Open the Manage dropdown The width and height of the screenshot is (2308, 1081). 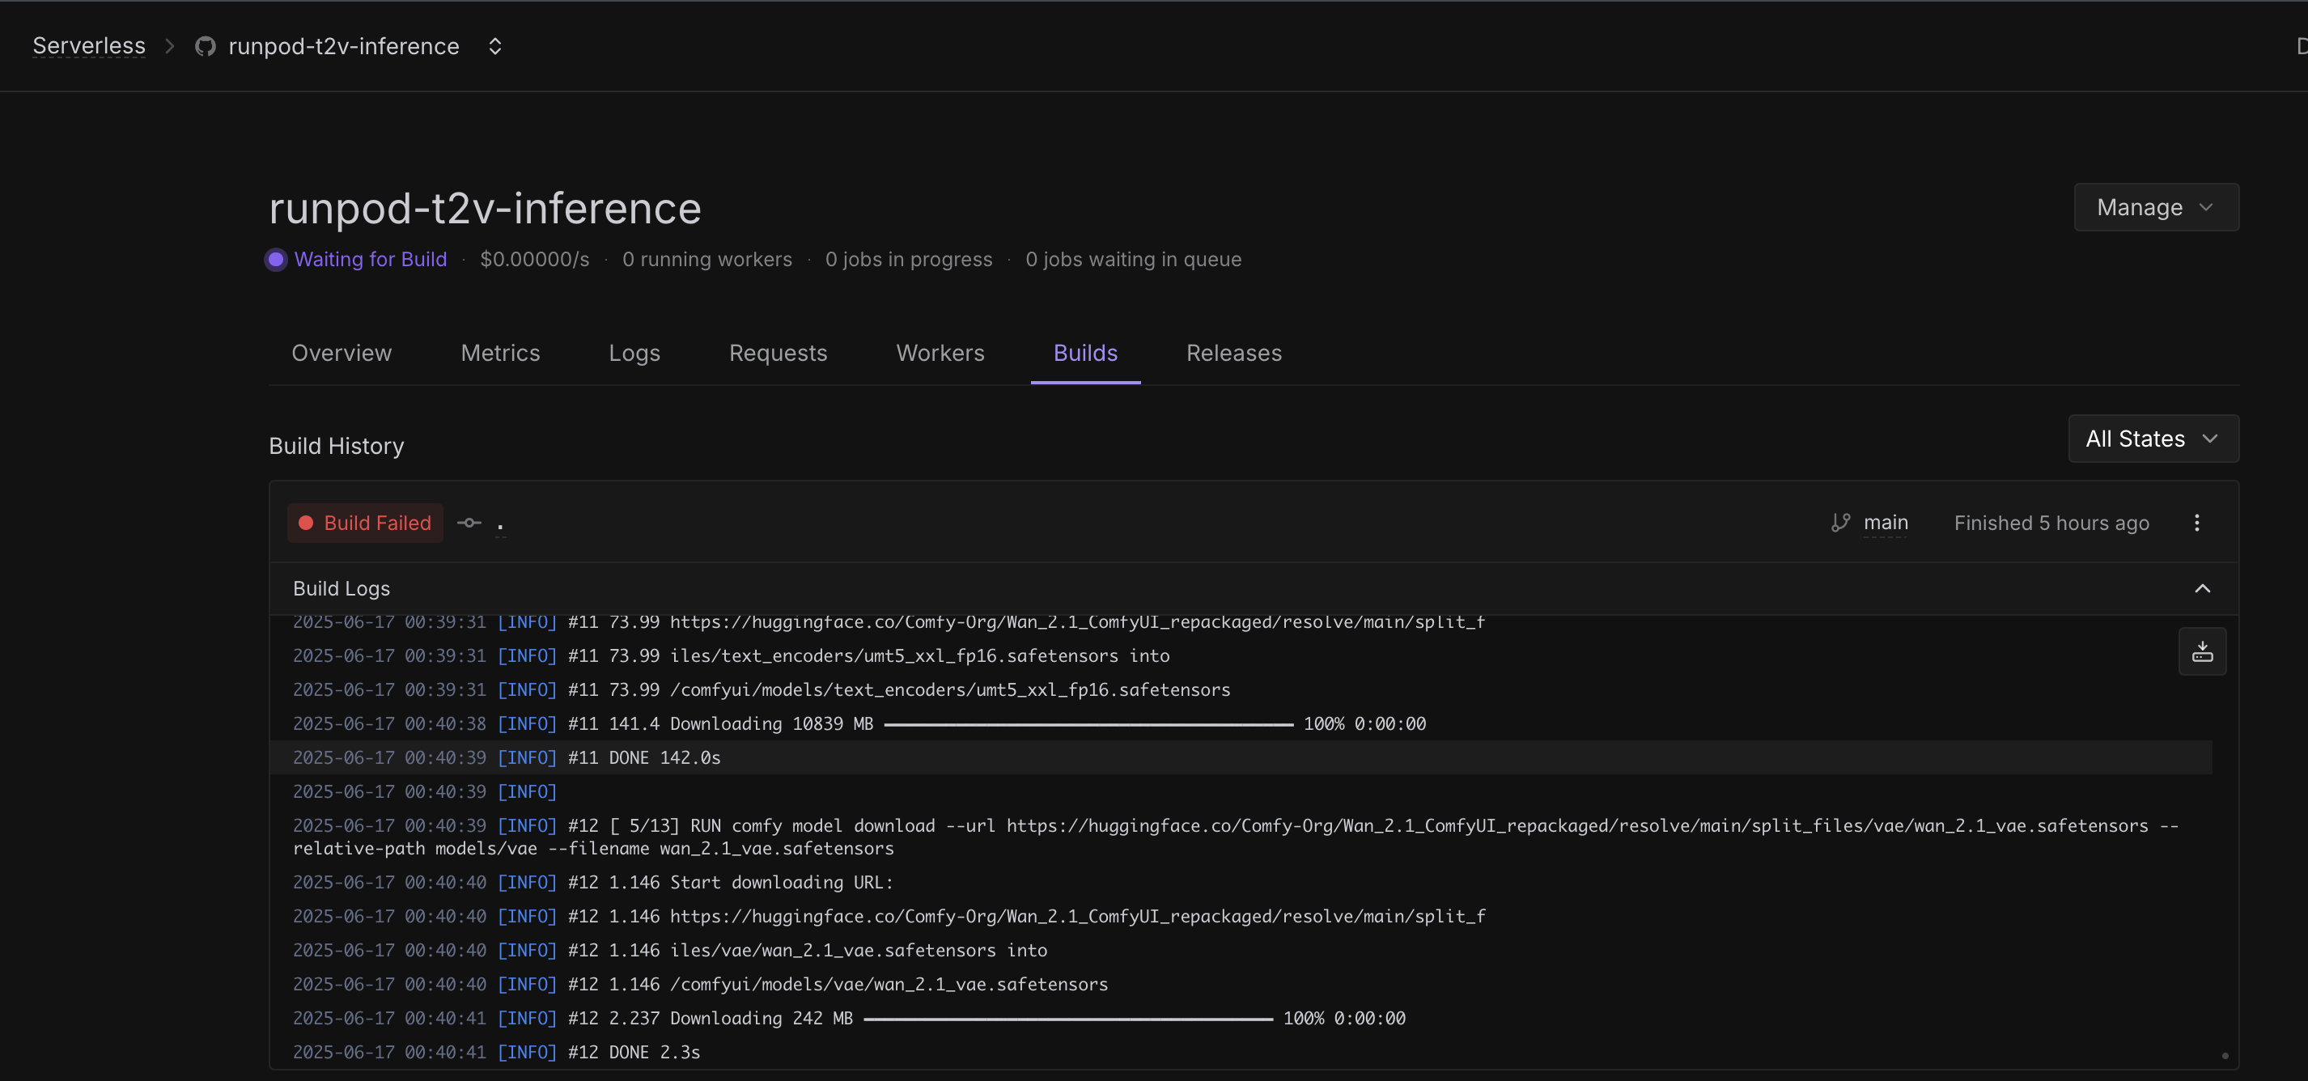(2155, 208)
